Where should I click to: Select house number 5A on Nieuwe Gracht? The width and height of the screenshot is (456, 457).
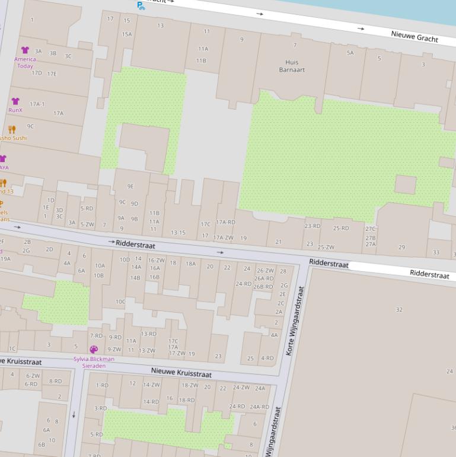(350, 53)
